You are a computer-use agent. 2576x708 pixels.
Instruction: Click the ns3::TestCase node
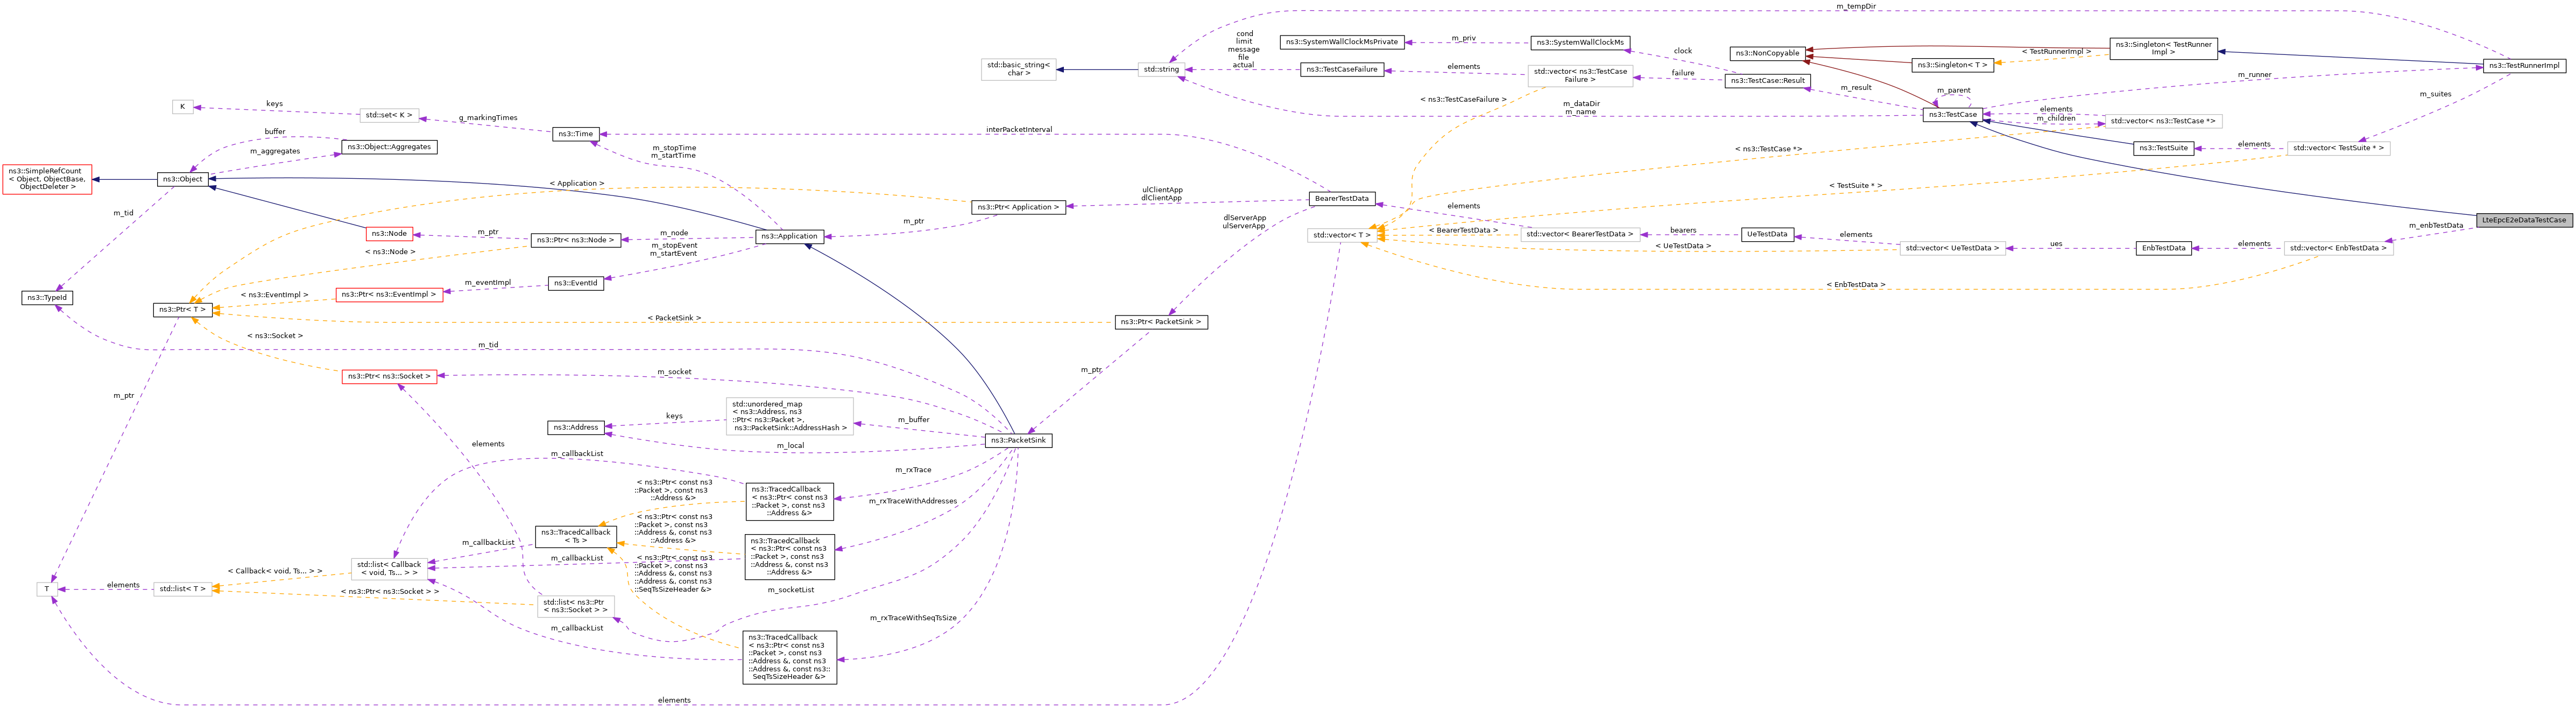pos(1952,115)
